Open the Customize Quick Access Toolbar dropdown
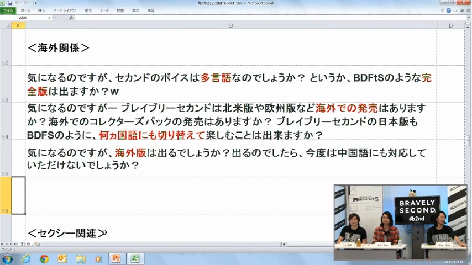This screenshot has width=472, height=265. pyautogui.click(x=35, y=3)
